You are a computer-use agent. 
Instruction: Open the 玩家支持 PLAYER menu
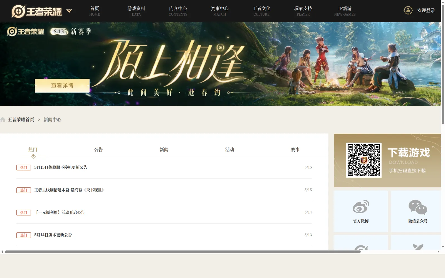[x=303, y=11]
